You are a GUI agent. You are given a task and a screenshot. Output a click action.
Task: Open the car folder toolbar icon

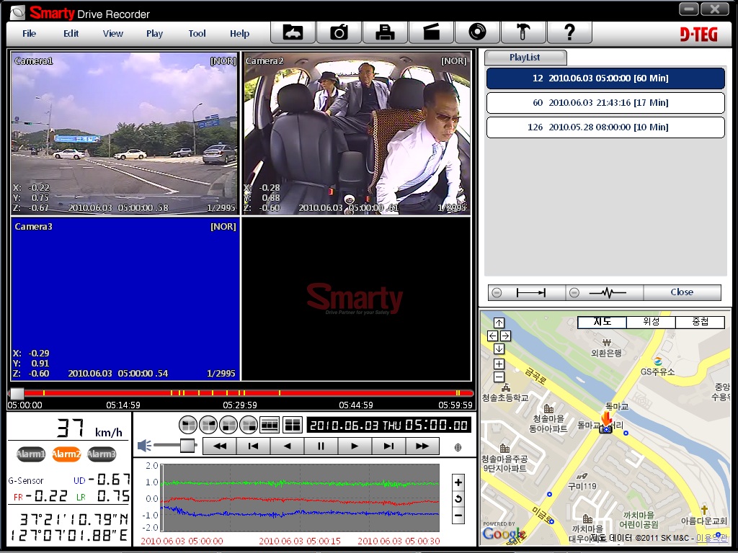pyautogui.click(x=293, y=32)
